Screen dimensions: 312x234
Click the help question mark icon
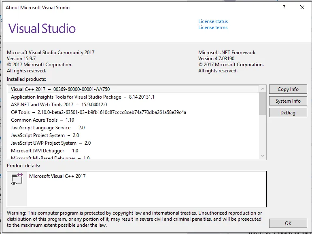284,7
